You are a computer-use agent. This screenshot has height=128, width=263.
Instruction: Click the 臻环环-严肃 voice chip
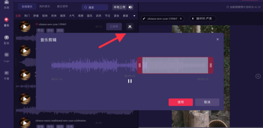203,19
